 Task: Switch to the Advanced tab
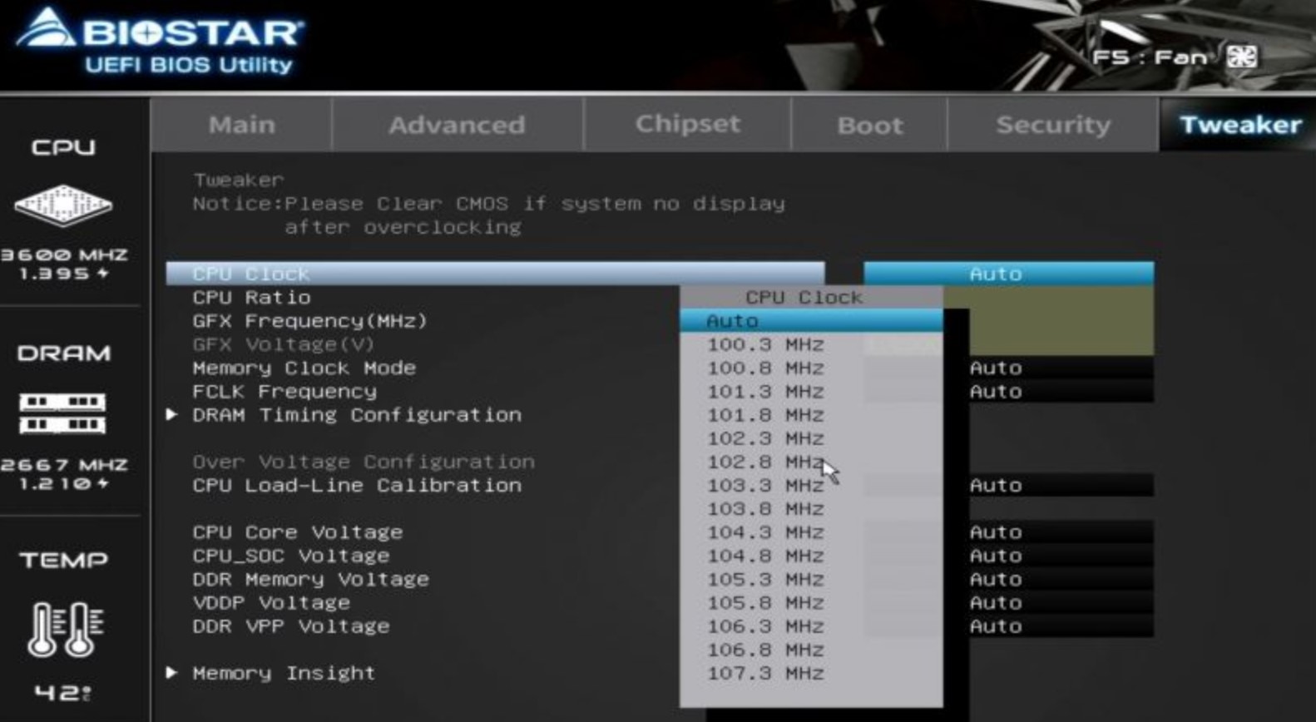pos(457,125)
